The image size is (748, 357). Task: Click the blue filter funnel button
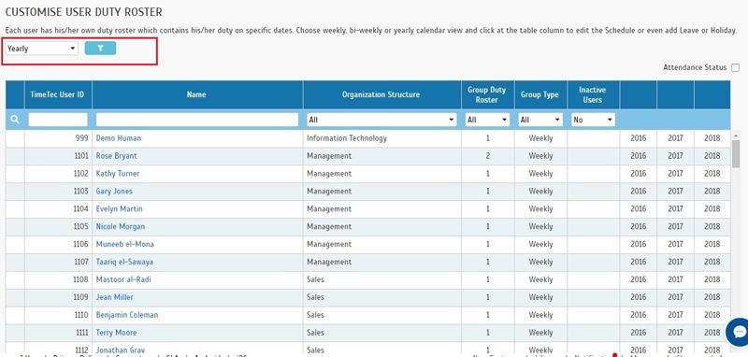[x=100, y=49]
